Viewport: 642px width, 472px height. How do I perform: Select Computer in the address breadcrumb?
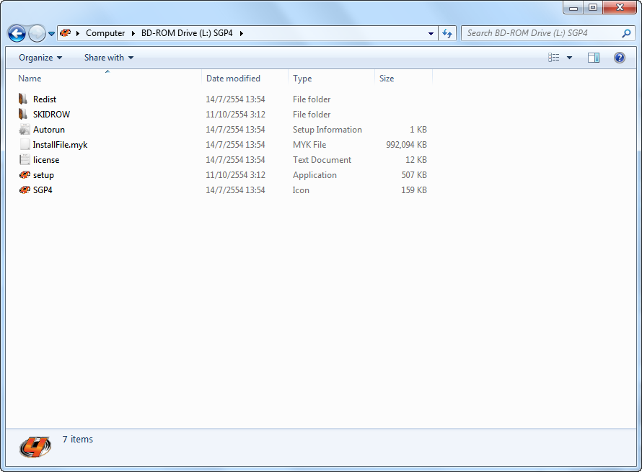(x=105, y=33)
